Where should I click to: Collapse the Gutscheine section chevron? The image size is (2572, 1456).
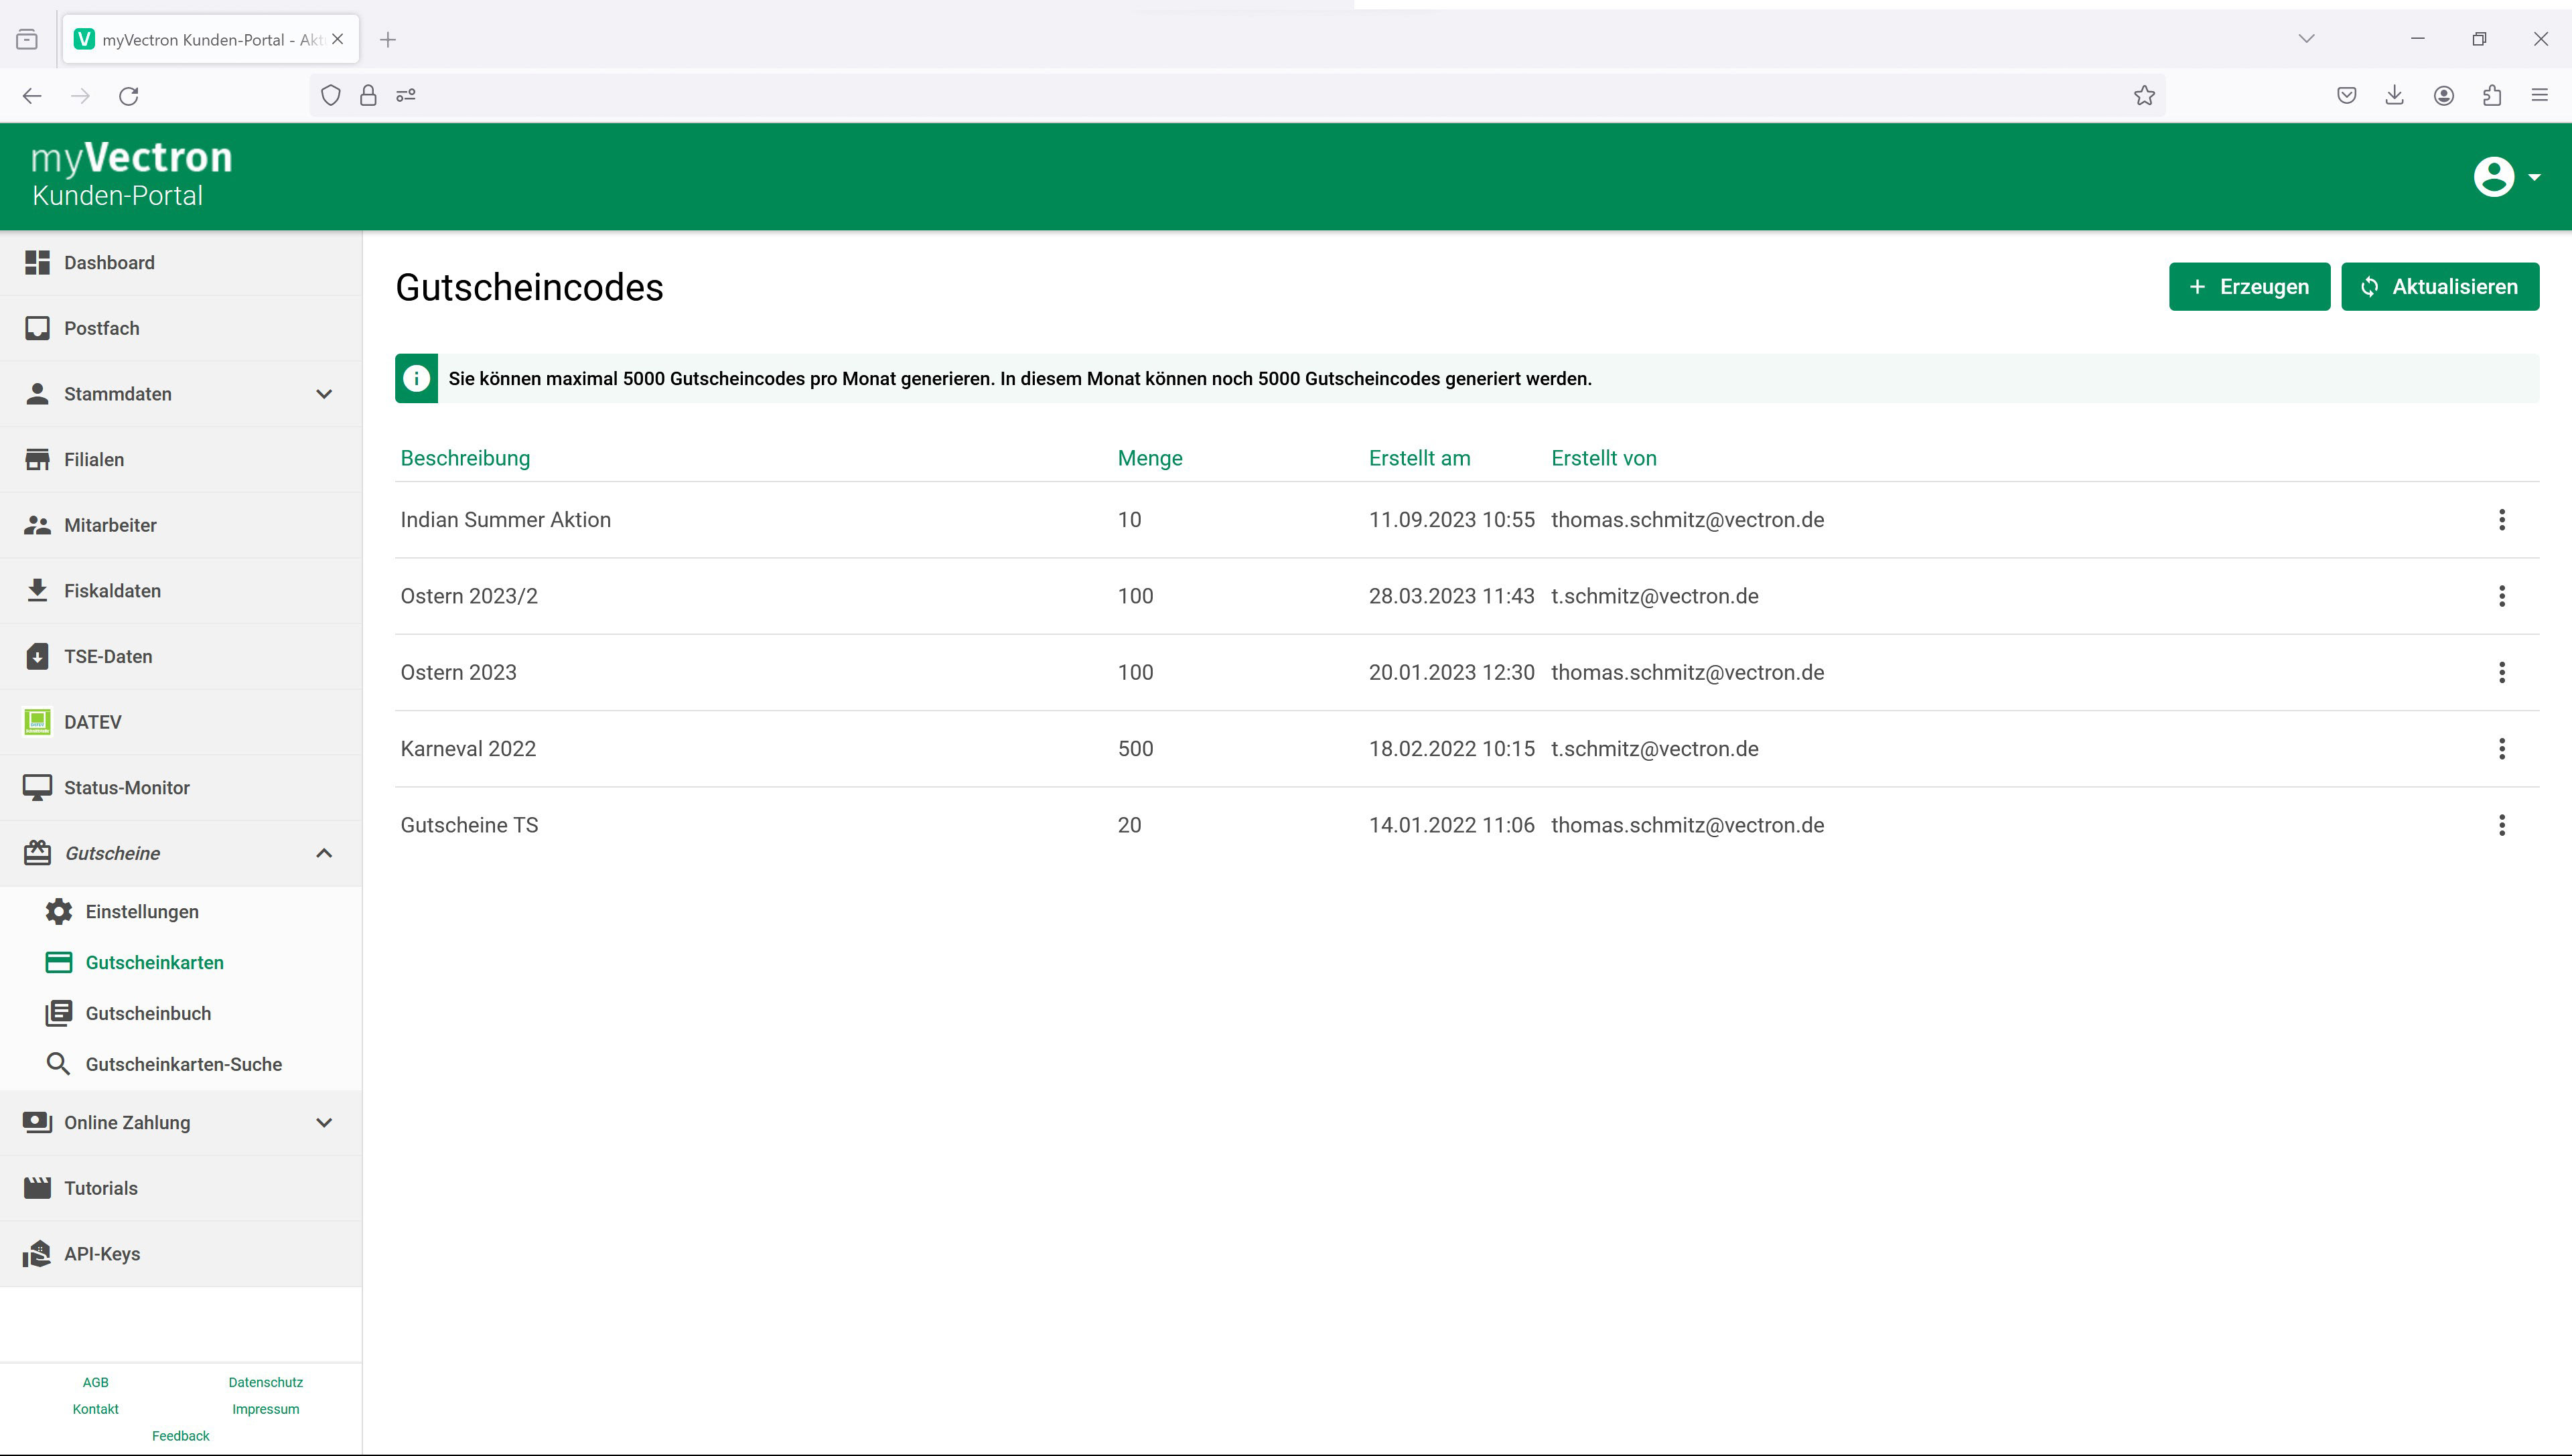point(324,853)
